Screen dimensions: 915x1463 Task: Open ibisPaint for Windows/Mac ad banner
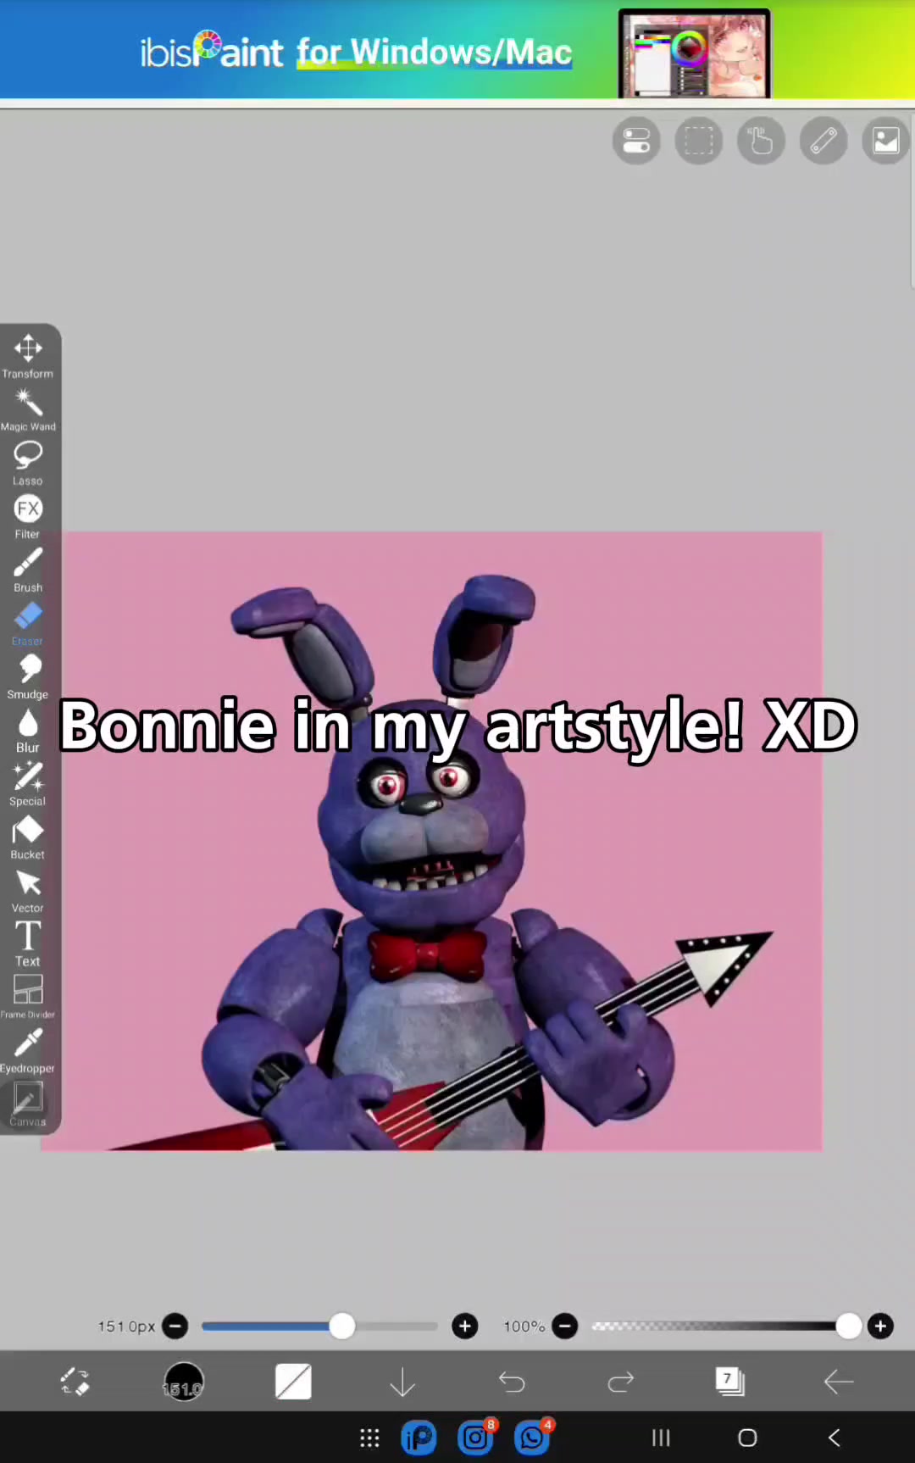click(457, 49)
